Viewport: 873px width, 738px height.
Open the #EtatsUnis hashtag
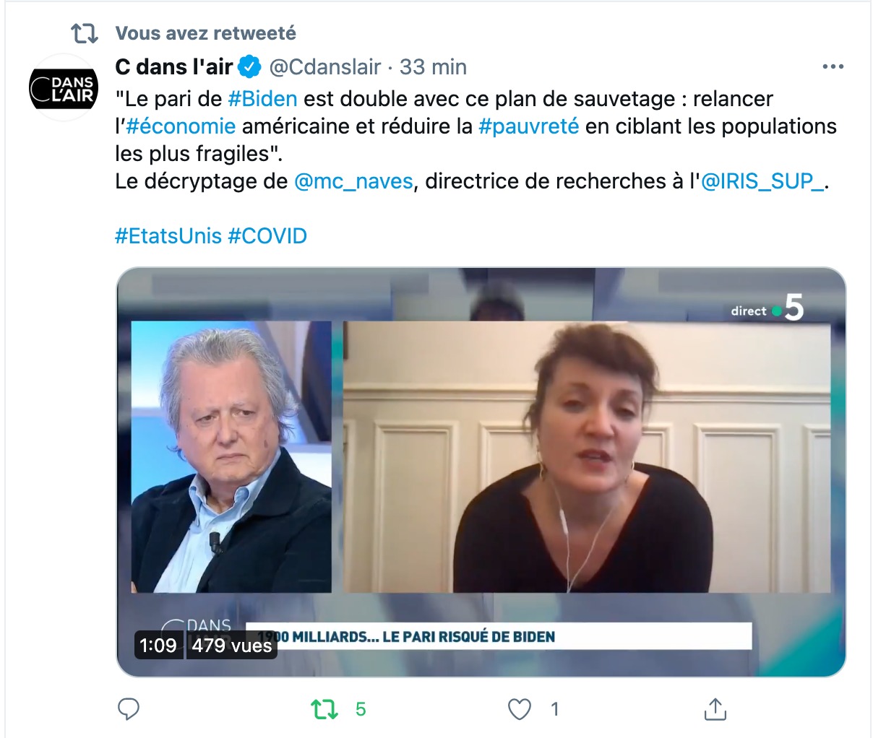click(168, 236)
